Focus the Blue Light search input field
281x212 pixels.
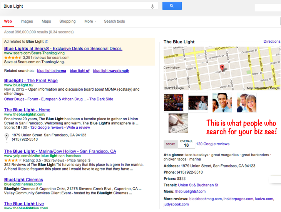[x=79, y=6]
